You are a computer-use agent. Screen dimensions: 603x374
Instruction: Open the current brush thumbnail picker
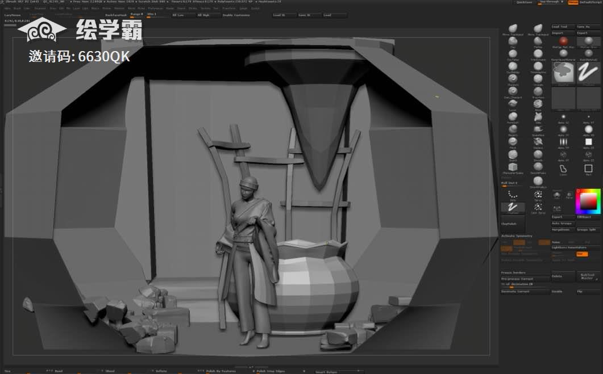pyautogui.click(x=563, y=72)
